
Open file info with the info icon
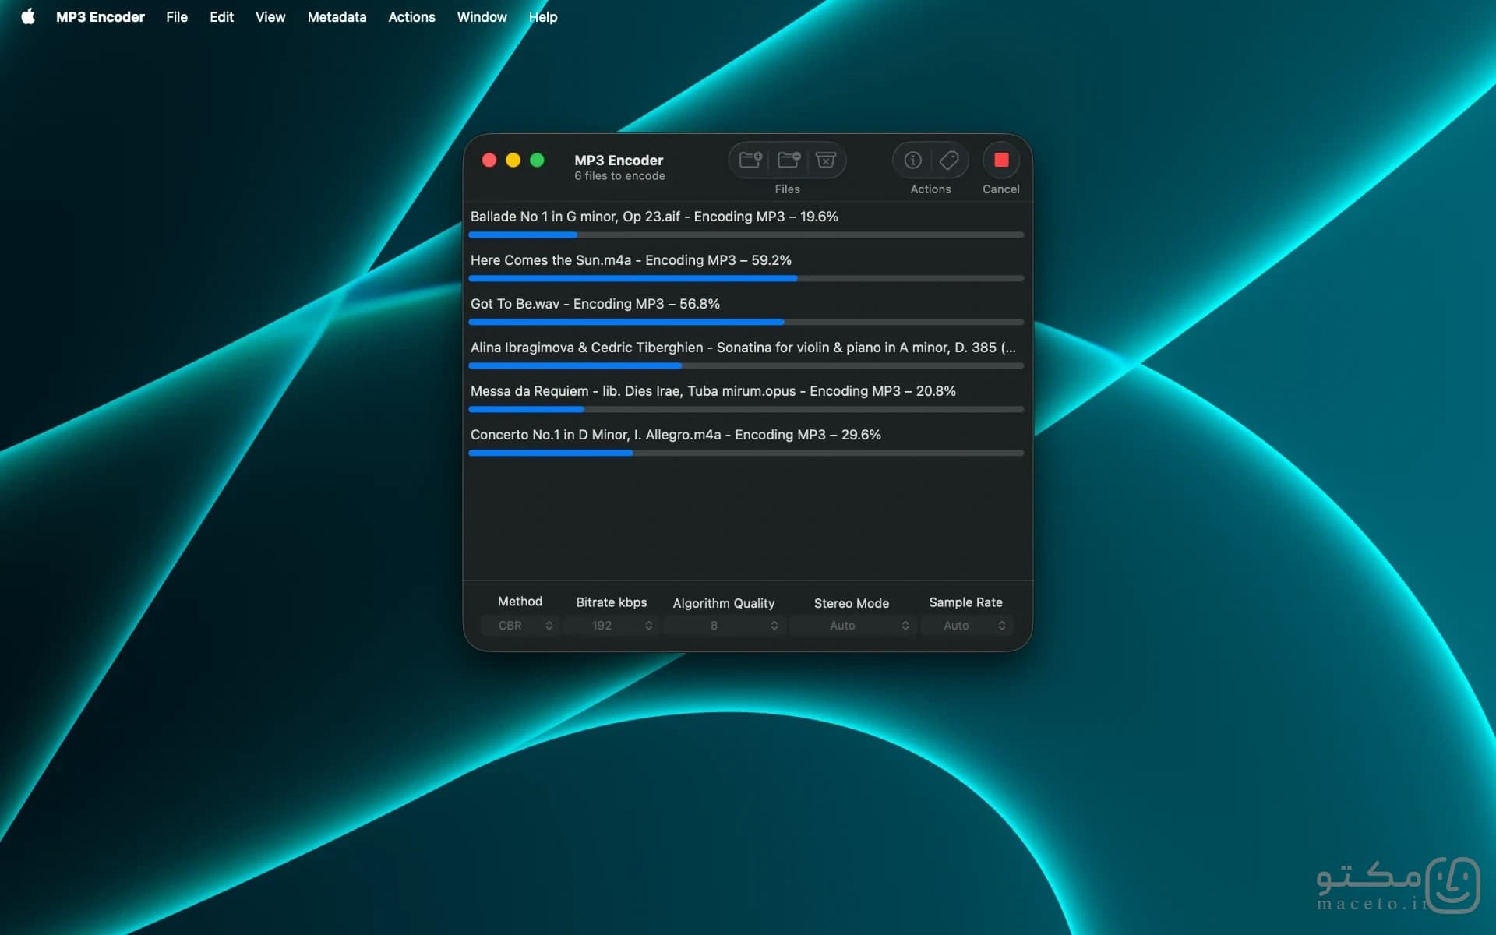(x=912, y=160)
